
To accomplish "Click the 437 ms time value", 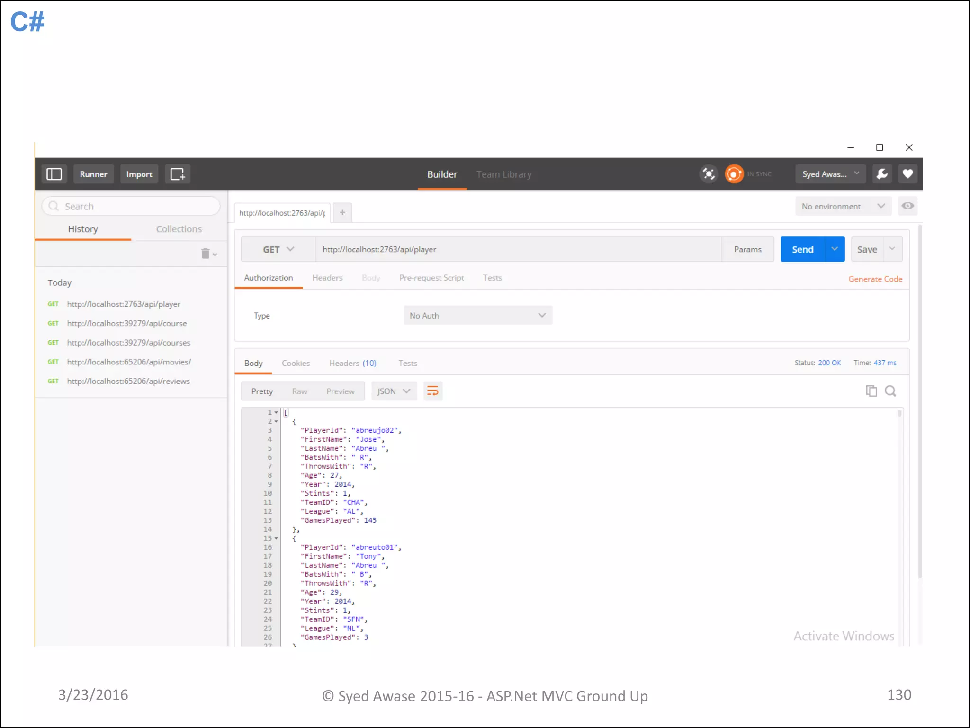I will tap(885, 363).
